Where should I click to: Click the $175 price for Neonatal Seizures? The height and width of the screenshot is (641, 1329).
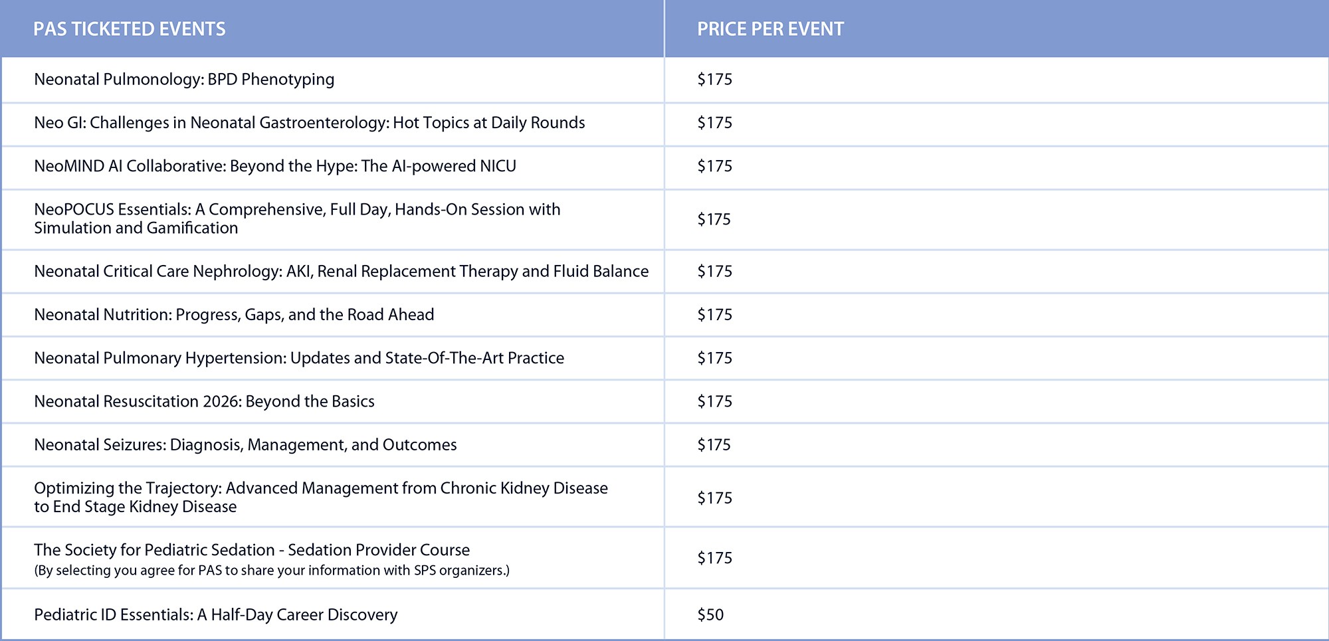[x=714, y=445]
